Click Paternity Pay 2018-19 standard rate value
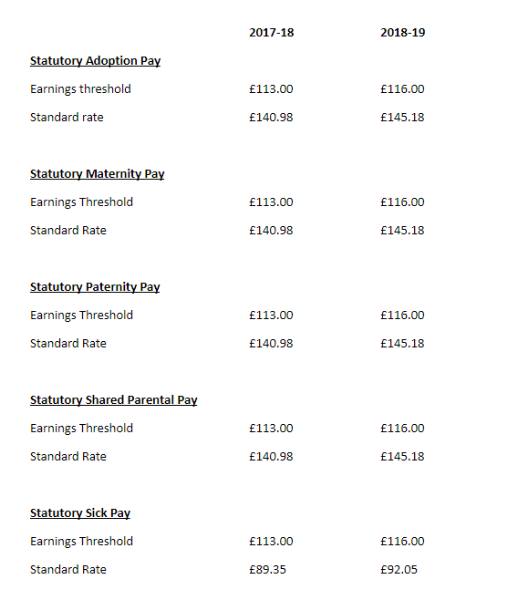Screen dimensions: 518x600 tap(402, 343)
